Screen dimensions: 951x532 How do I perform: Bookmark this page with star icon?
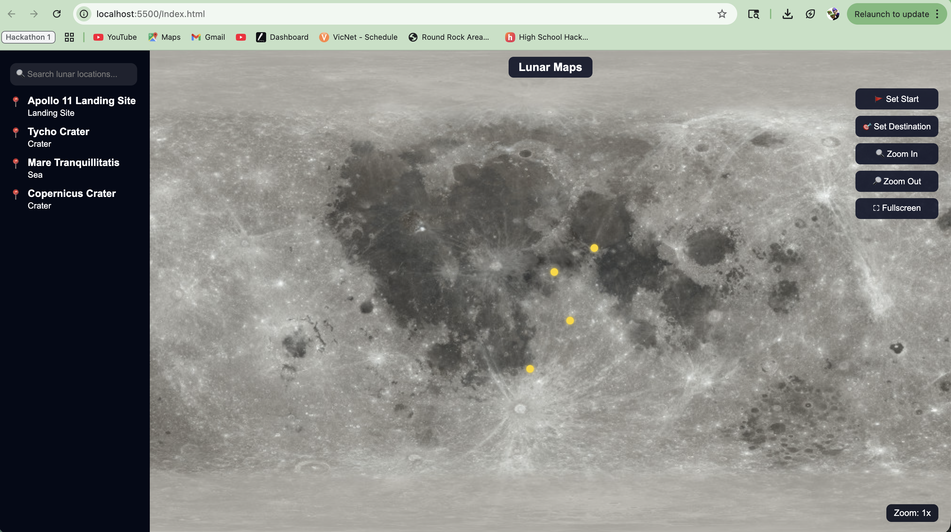722,14
